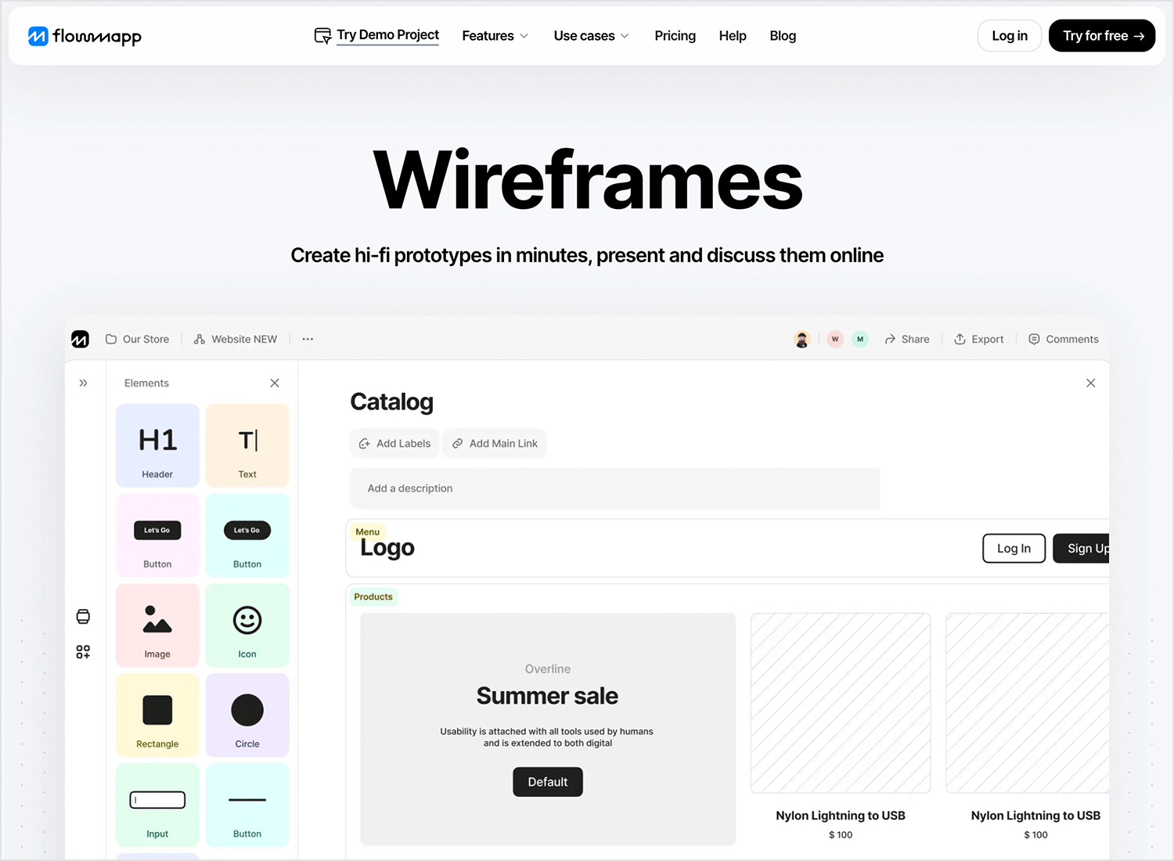This screenshot has width=1174, height=861.
Task: Click the M collaborator avatar
Action: tap(860, 339)
